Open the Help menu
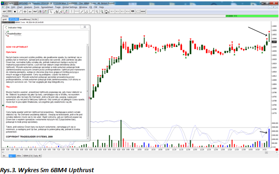 (102, 7)
